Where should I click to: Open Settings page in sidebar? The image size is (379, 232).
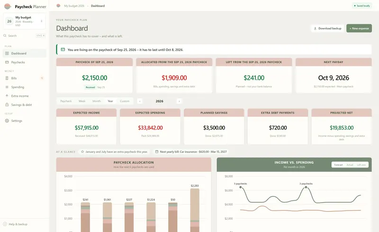25,121
